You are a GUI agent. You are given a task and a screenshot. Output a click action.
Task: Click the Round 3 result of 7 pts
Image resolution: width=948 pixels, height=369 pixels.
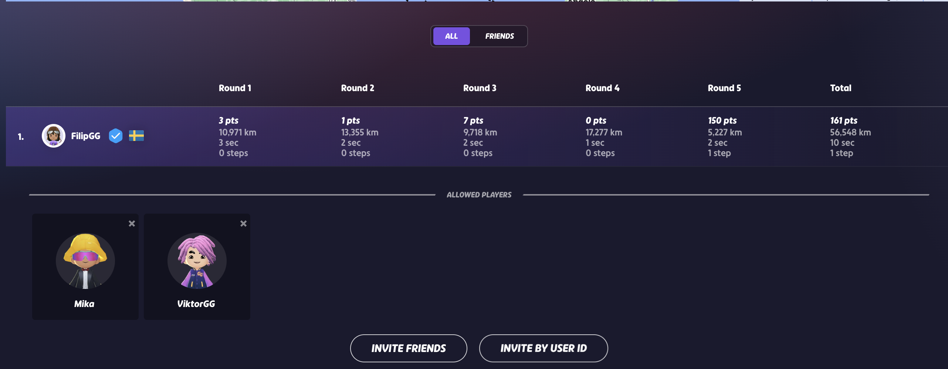point(473,121)
